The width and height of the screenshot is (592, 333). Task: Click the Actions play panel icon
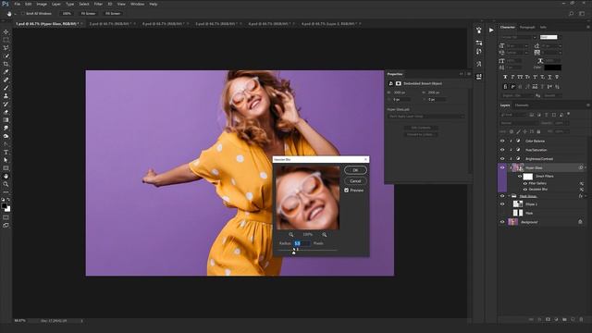click(491, 30)
